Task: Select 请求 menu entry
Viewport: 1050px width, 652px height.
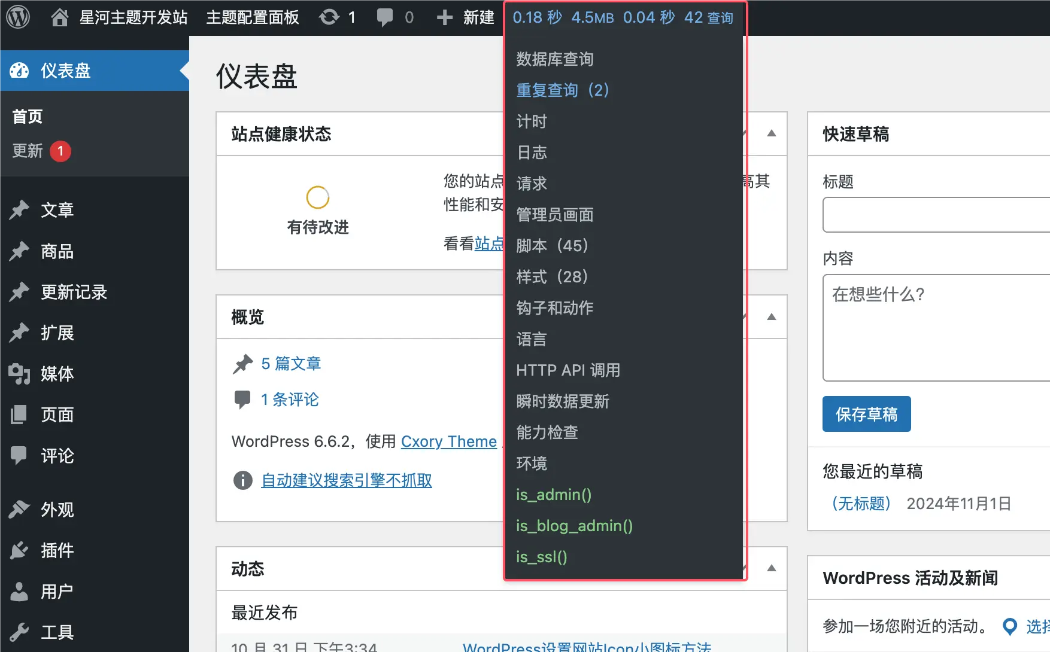Action: pyautogui.click(x=532, y=183)
